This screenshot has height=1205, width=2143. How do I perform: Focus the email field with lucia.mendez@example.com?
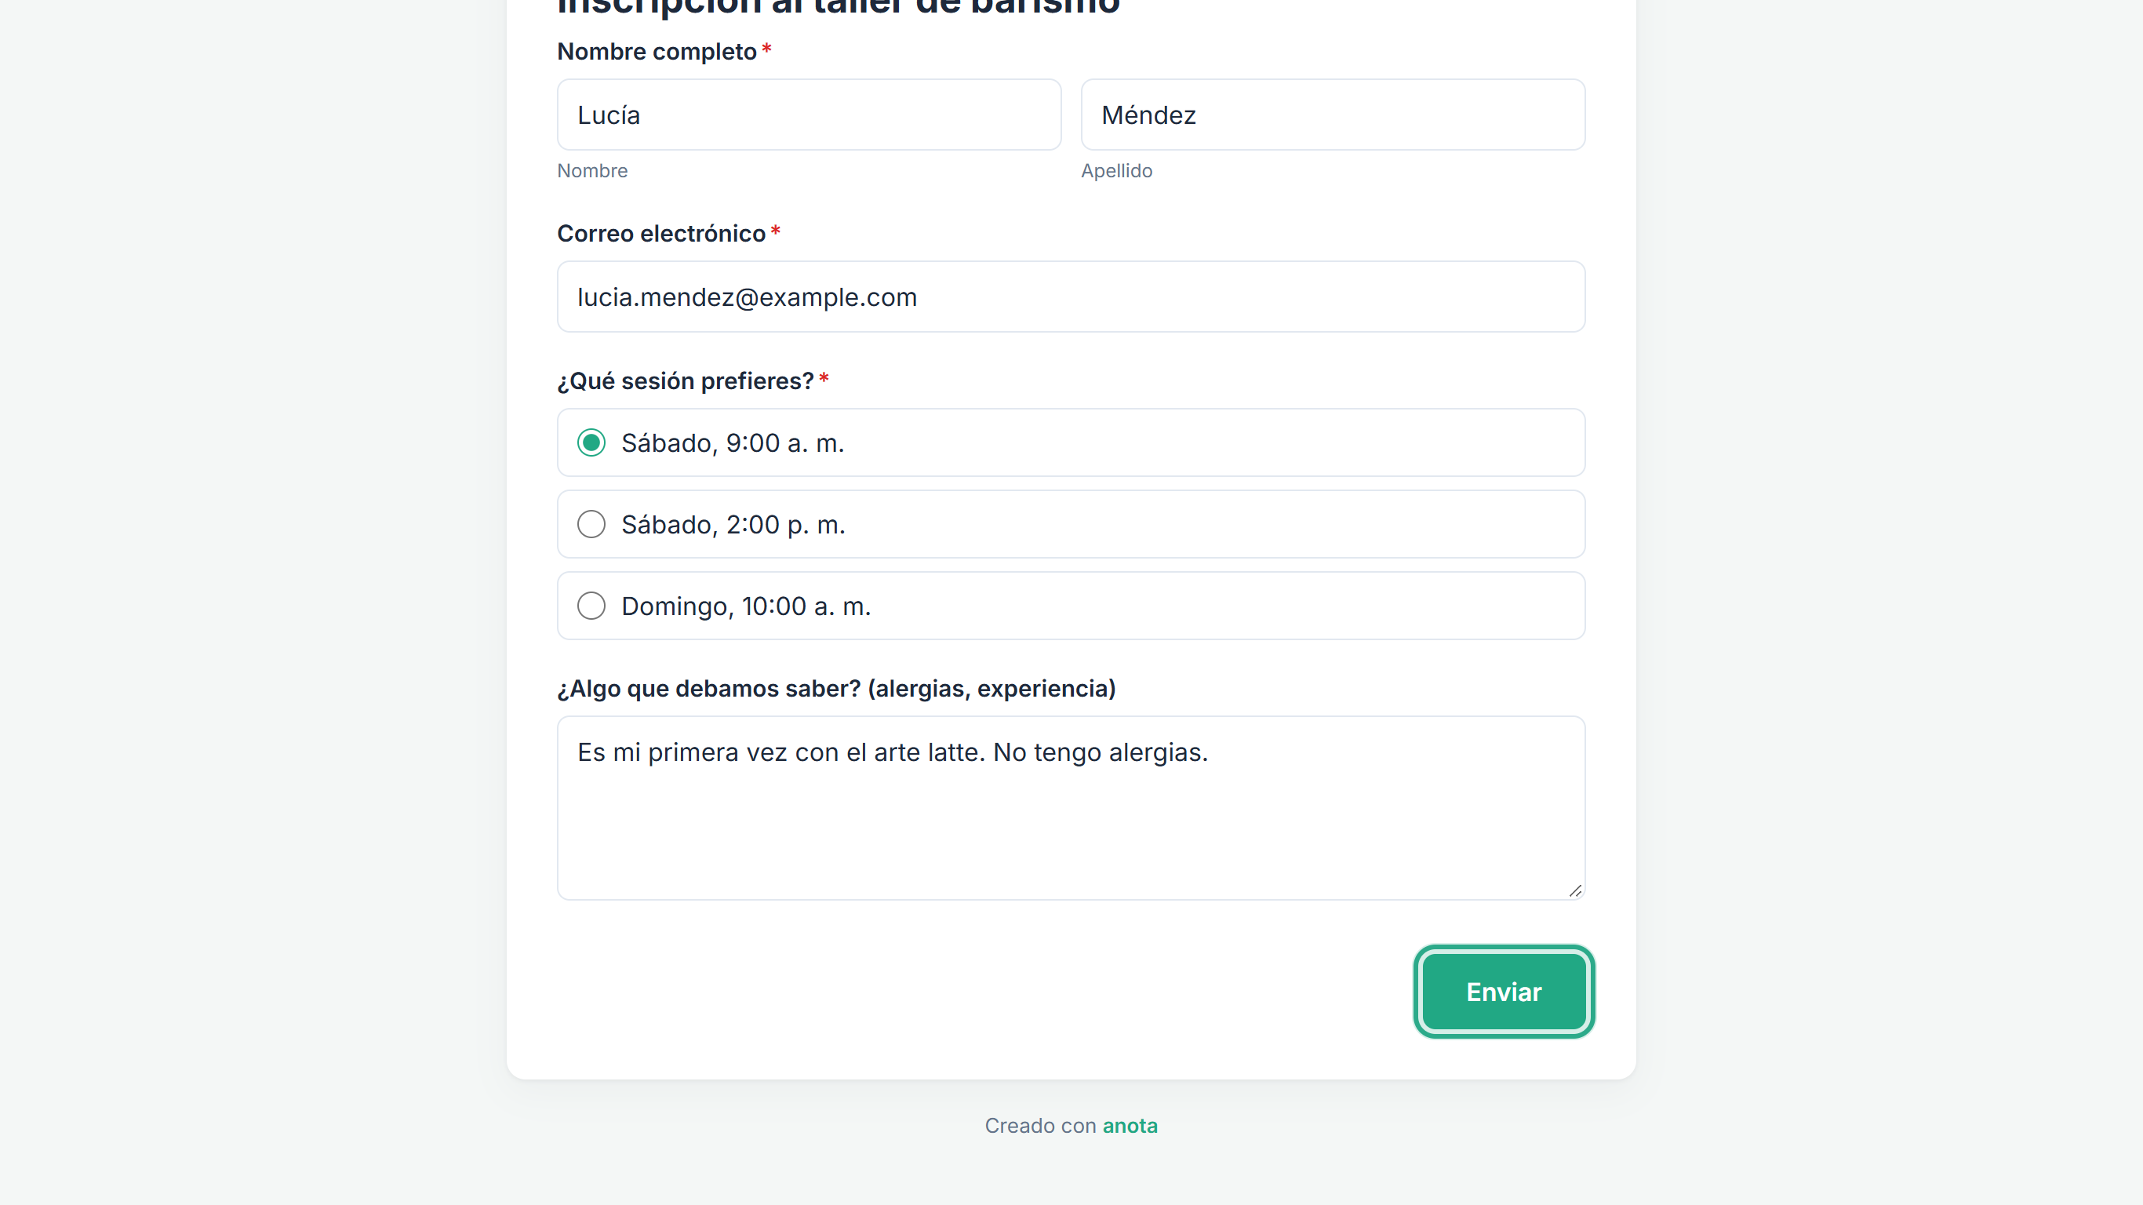coord(1071,297)
